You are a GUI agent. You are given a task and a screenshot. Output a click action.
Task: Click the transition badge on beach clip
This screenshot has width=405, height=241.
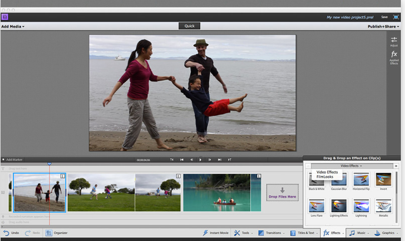coord(62,176)
